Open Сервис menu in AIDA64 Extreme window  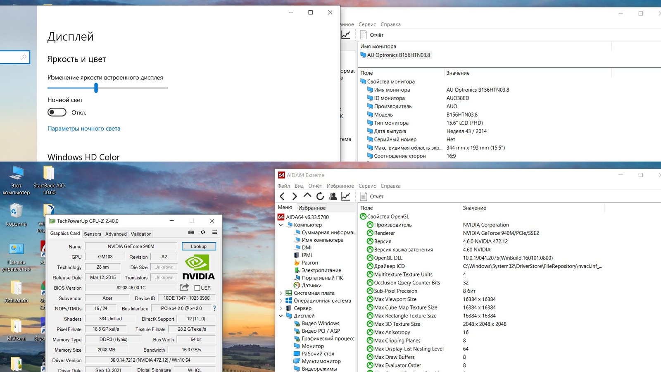click(367, 186)
